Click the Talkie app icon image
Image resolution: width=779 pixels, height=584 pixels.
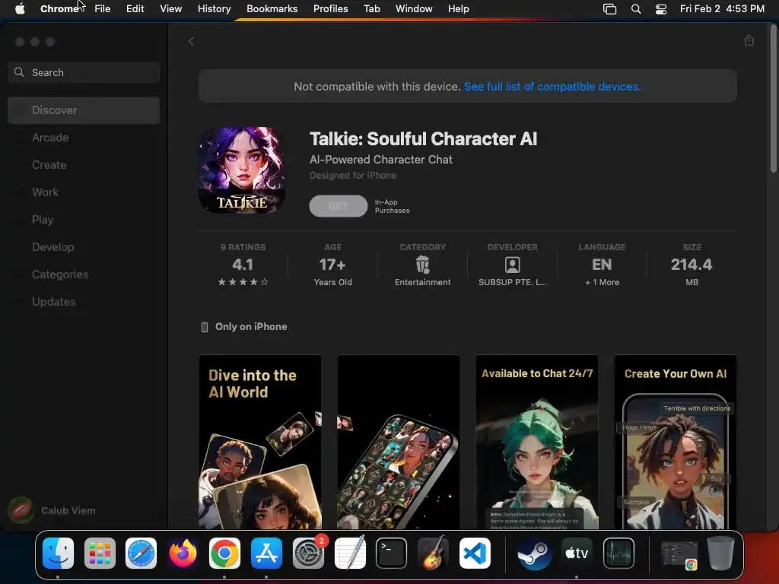click(x=242, y=170)
